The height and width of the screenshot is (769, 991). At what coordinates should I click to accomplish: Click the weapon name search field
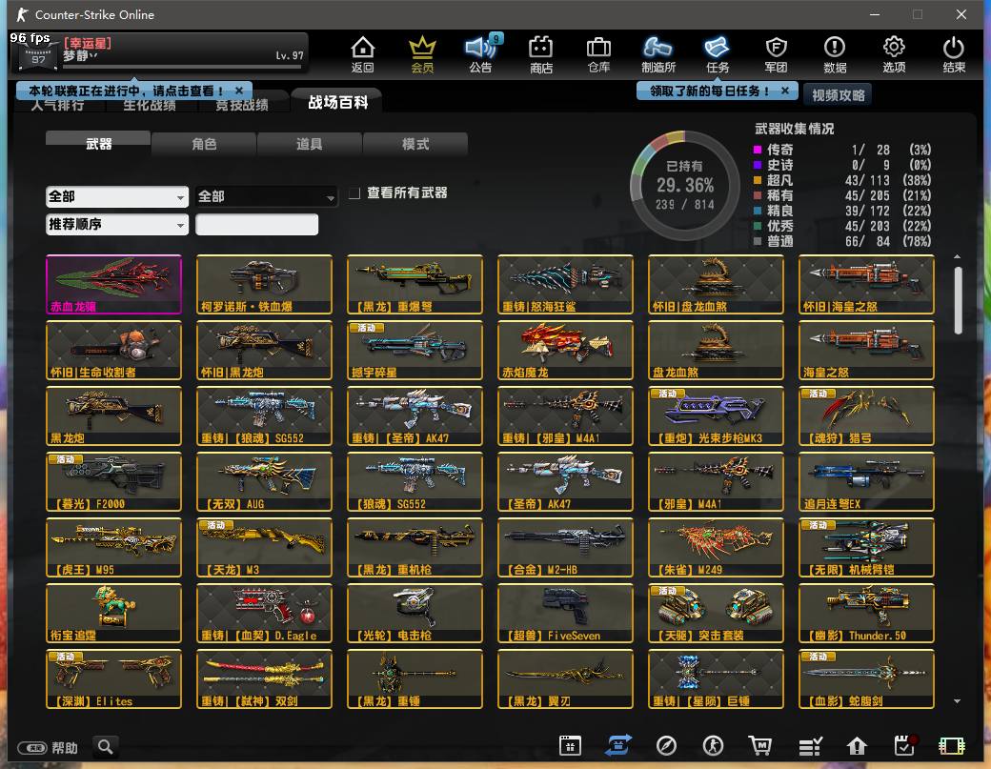coord(256,224)
